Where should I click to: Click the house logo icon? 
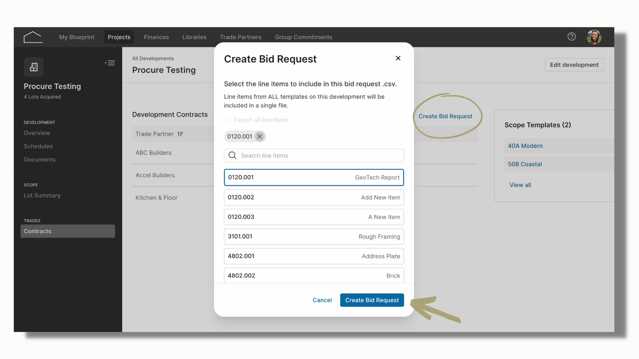coord(33,37)
